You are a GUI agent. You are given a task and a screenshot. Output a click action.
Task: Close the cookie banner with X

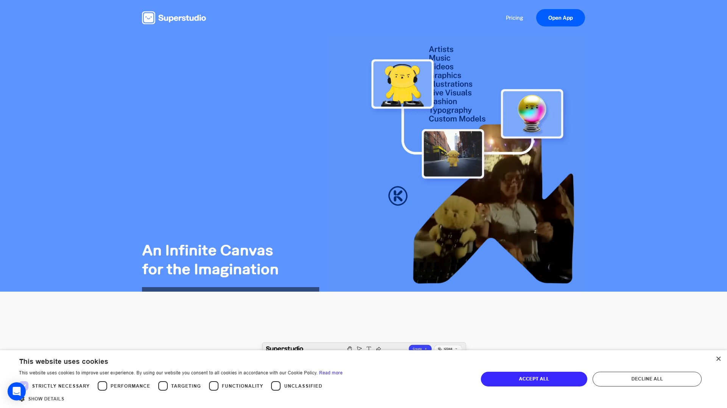(718, 359)
